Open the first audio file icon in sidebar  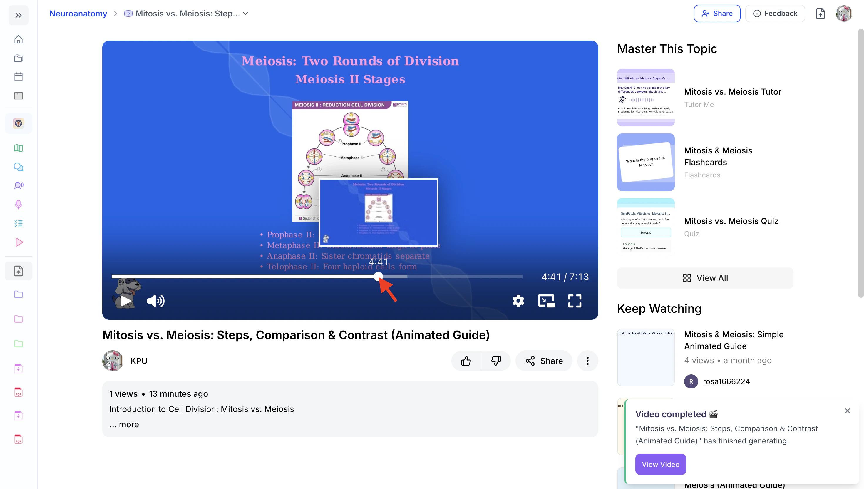[x=19, y=369]
